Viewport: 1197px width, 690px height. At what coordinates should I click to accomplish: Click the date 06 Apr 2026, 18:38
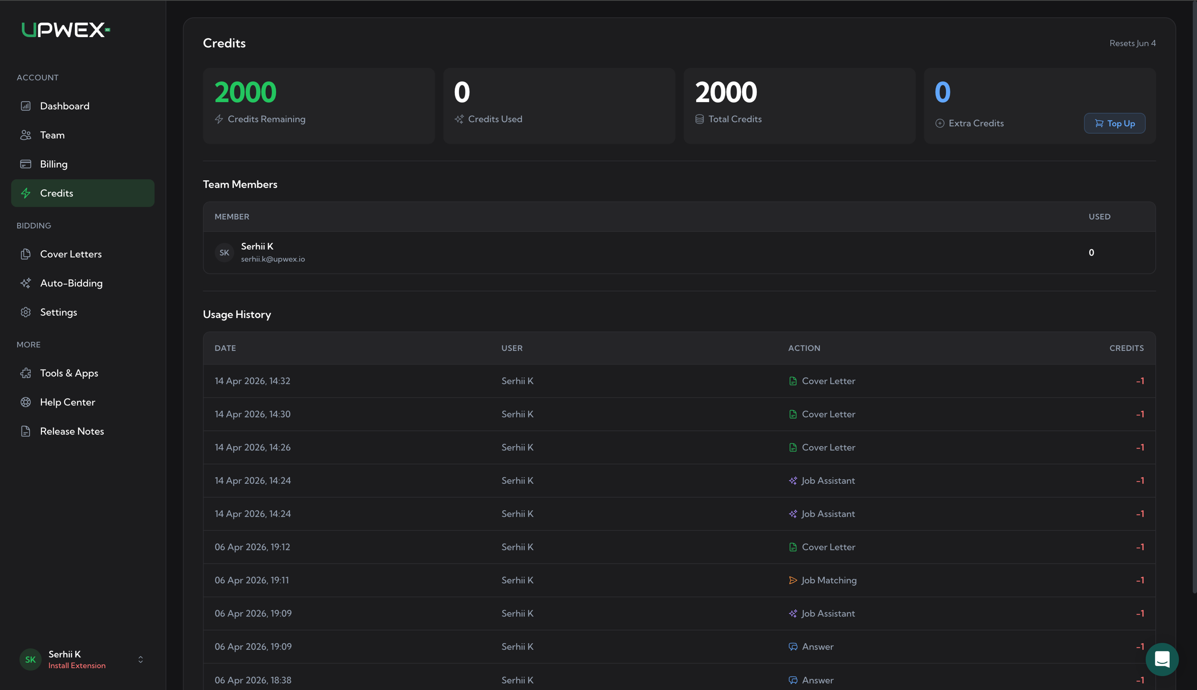[253, 680]
